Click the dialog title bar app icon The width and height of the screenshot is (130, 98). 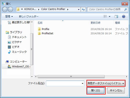[x=4, y=4]
